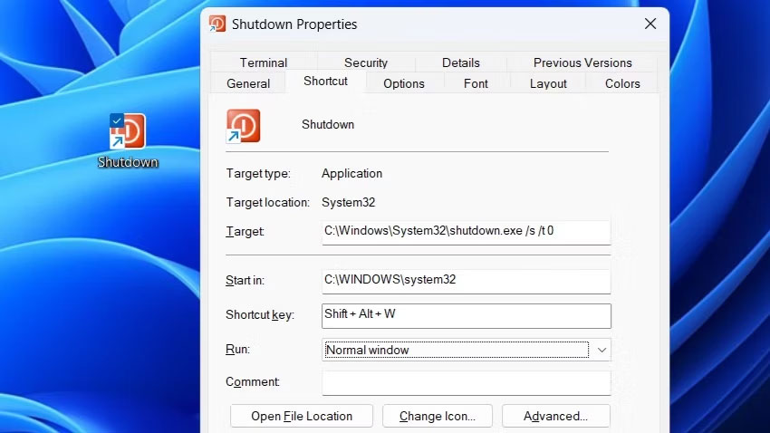
Task: Click the Shutdown icon in title bar
Action: point(217,24)
